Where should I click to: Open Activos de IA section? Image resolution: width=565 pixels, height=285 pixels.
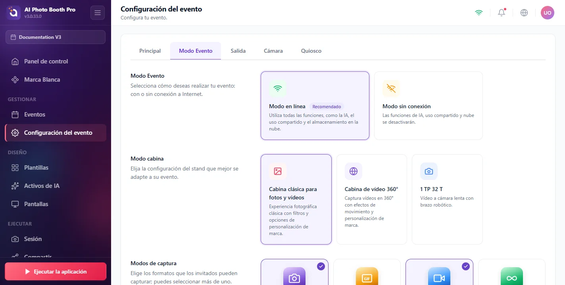56,186
